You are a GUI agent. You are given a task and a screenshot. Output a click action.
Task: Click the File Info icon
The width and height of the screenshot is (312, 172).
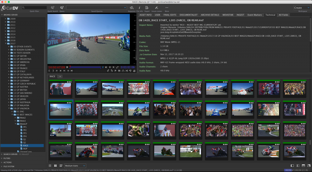click(140, 7)
